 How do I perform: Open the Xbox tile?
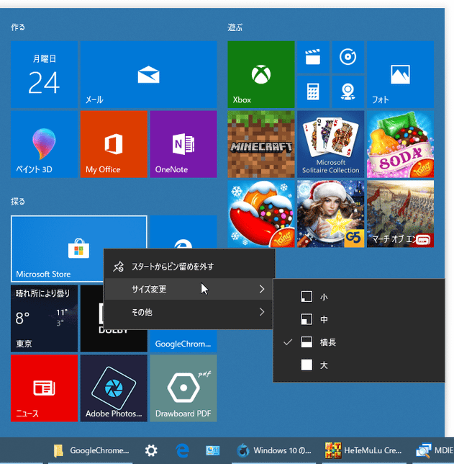point(261,74)
